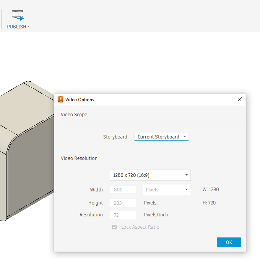Image resolution: width=260 pixels, height=262 pixels.
Task: Click the Fusion app icon in dialog title
Action: tap(60, 99)
